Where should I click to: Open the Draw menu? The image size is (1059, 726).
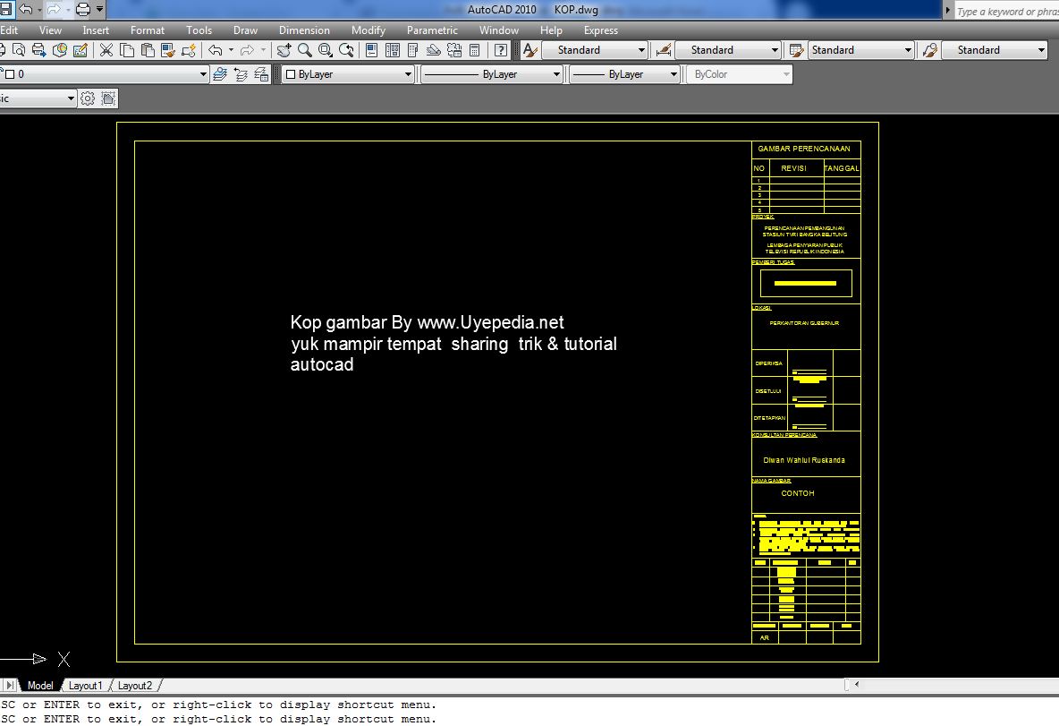click(245, 30)
